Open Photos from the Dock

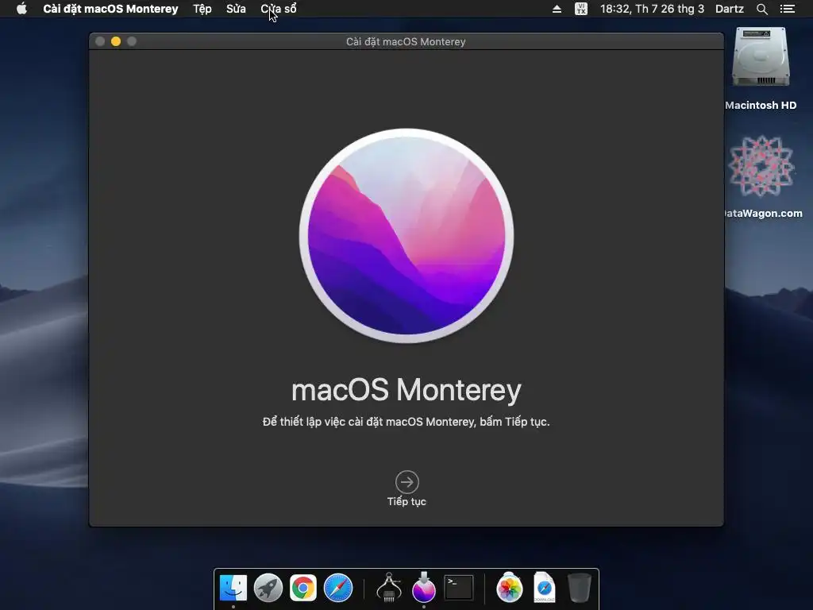(509, 589)
